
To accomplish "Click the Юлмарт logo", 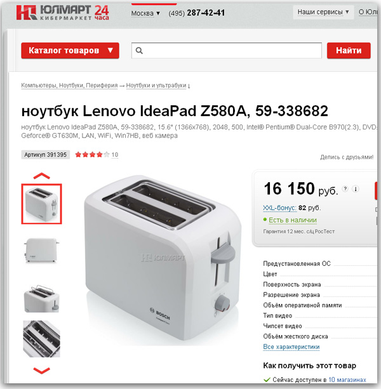I will [63, 13].
